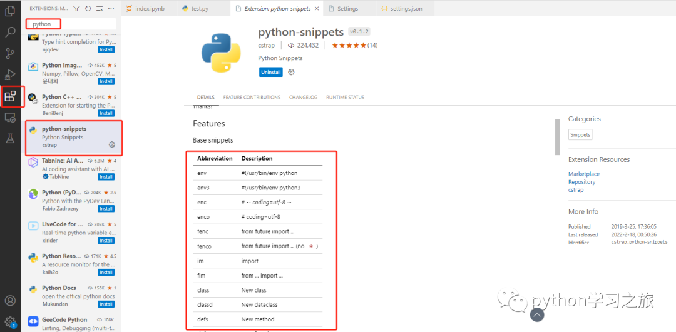Click the extensions search box containing python
The image size is (676, 332).
tap(71, 24)
